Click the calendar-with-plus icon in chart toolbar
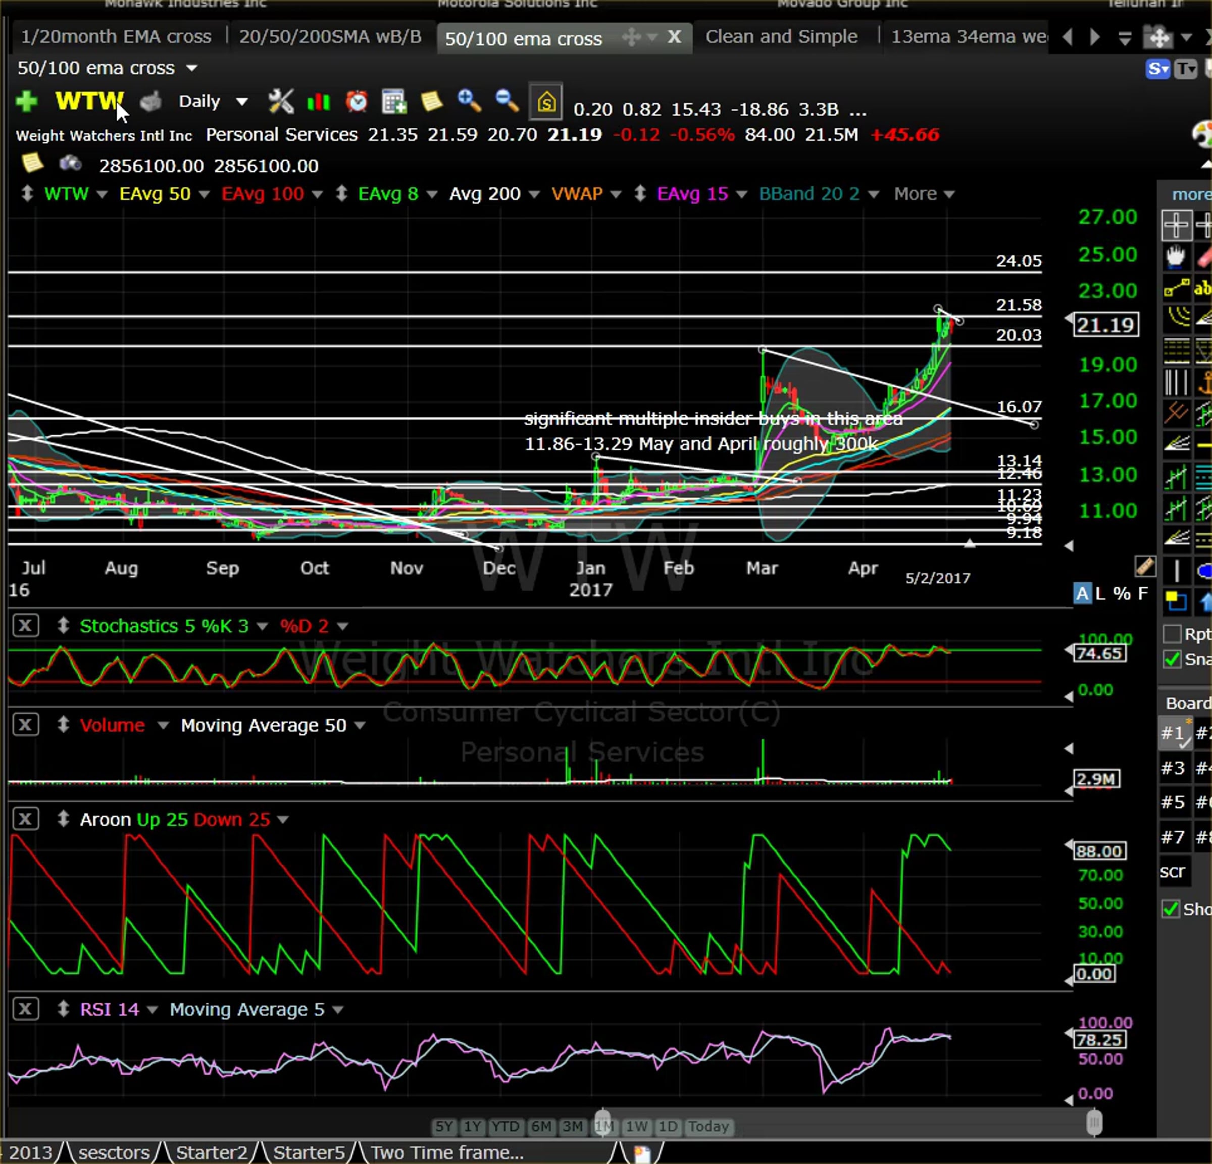 pos(394,102)
